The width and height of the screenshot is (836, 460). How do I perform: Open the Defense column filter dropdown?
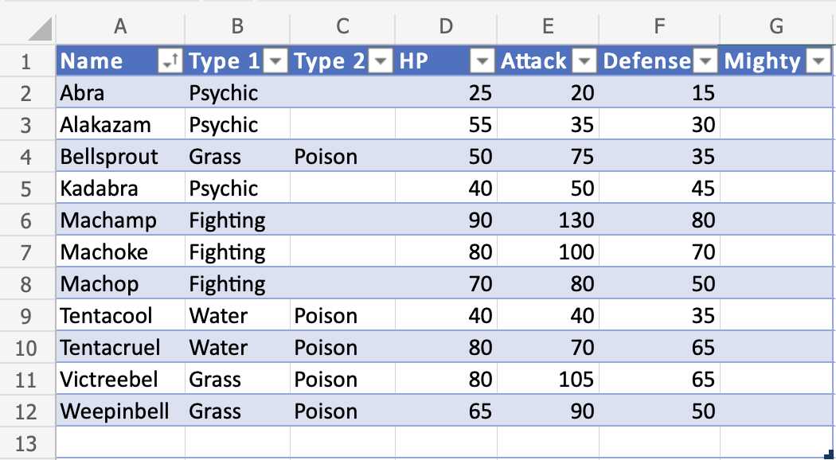[x=705, y=61]
